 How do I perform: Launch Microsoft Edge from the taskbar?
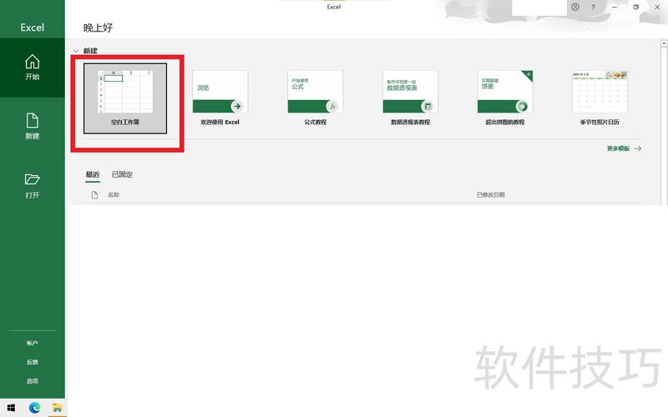point(34,408)
